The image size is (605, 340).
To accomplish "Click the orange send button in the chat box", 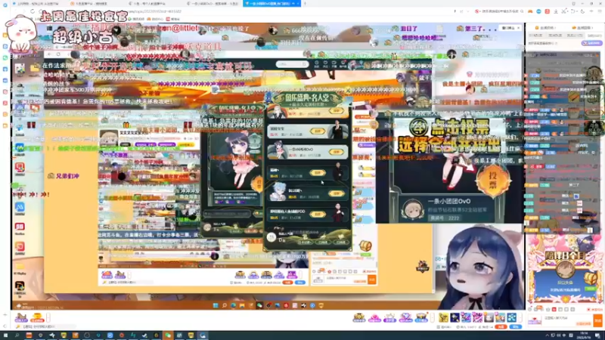I will click(597, 320).
